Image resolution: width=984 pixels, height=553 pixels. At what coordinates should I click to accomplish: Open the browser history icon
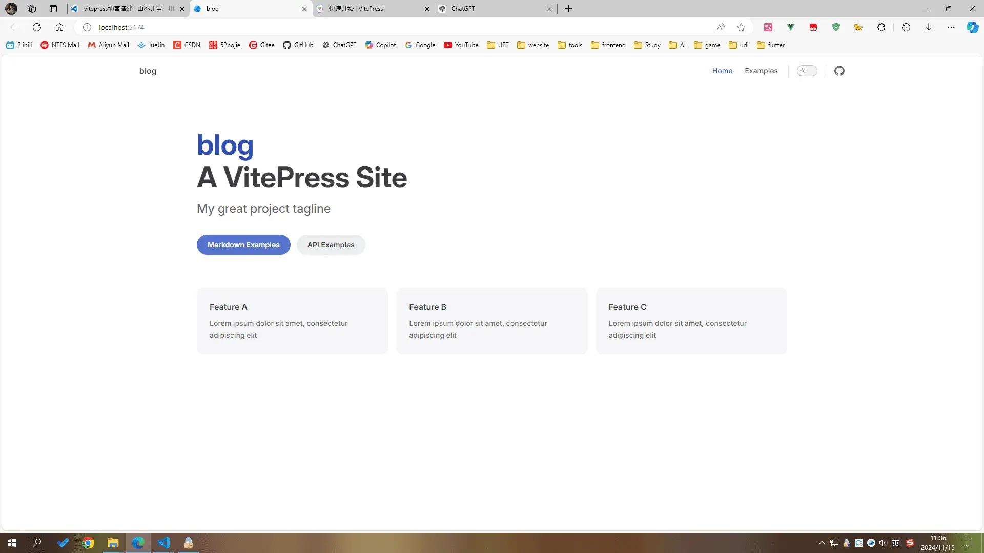pos(906,27)
